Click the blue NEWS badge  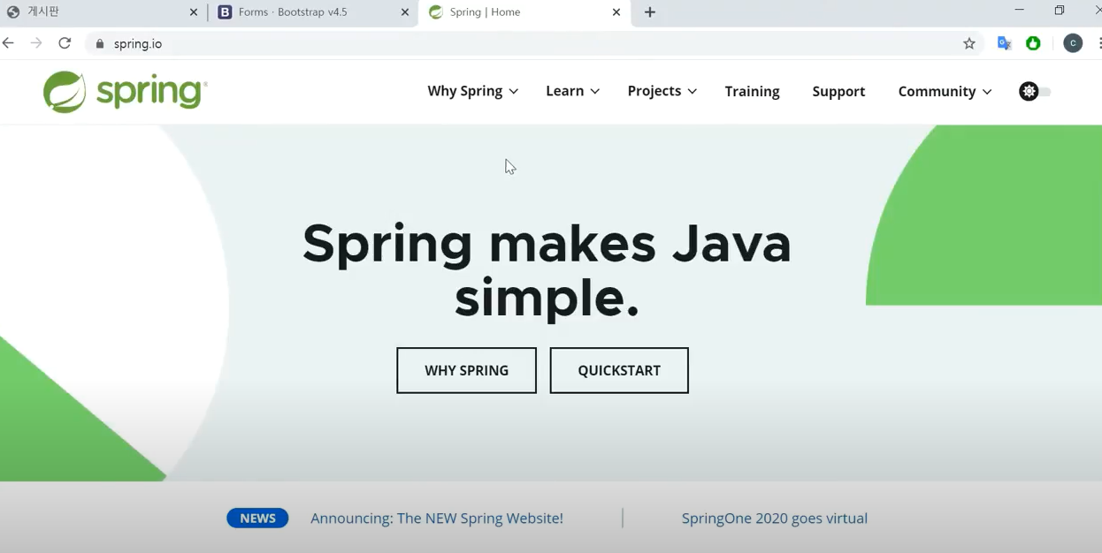tap(257, 519)
